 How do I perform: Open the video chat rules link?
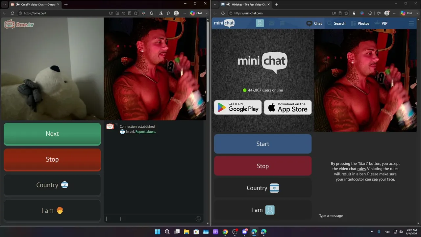[361, 169]
